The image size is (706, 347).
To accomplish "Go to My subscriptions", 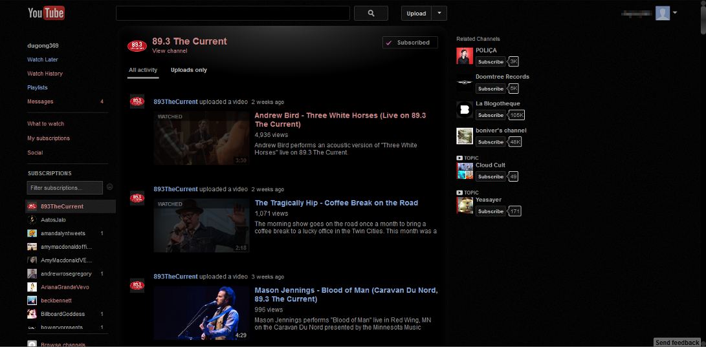I will click(49, 138).
